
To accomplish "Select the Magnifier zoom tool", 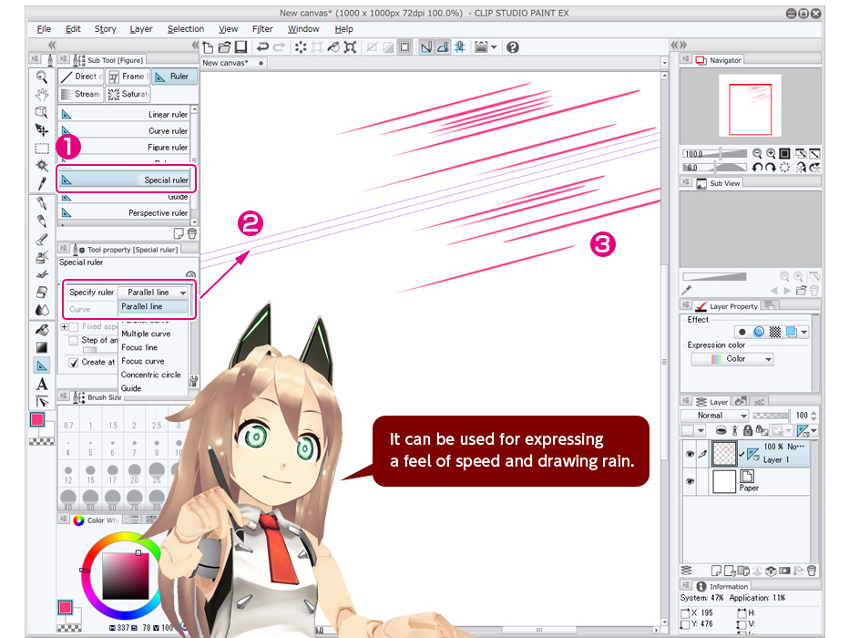I will [41, 77].
